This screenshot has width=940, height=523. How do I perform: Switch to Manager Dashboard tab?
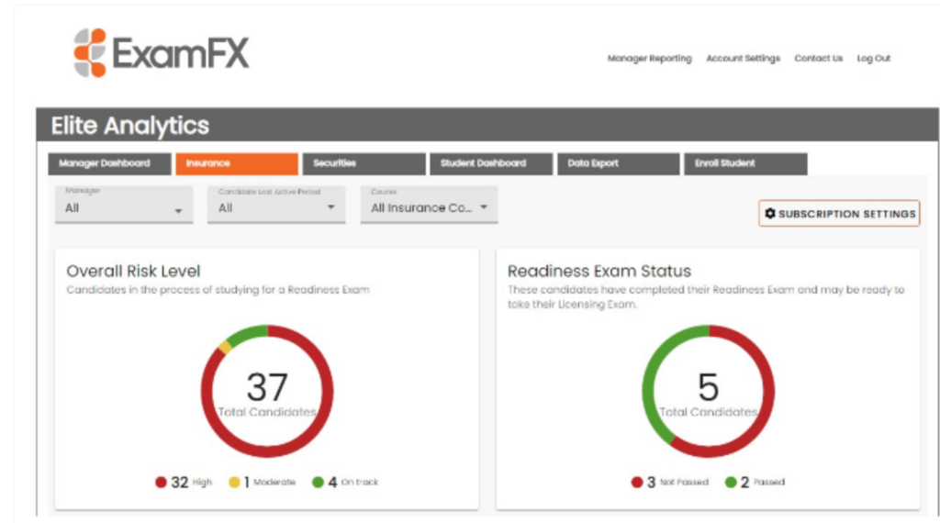coord(110,163)
